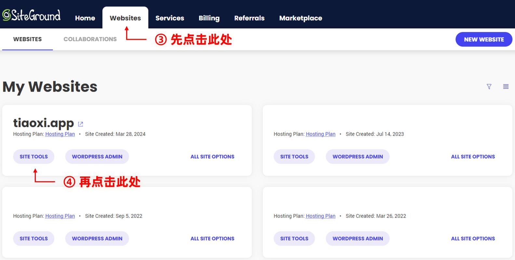Open the Referrals menu

coord(249,18)
